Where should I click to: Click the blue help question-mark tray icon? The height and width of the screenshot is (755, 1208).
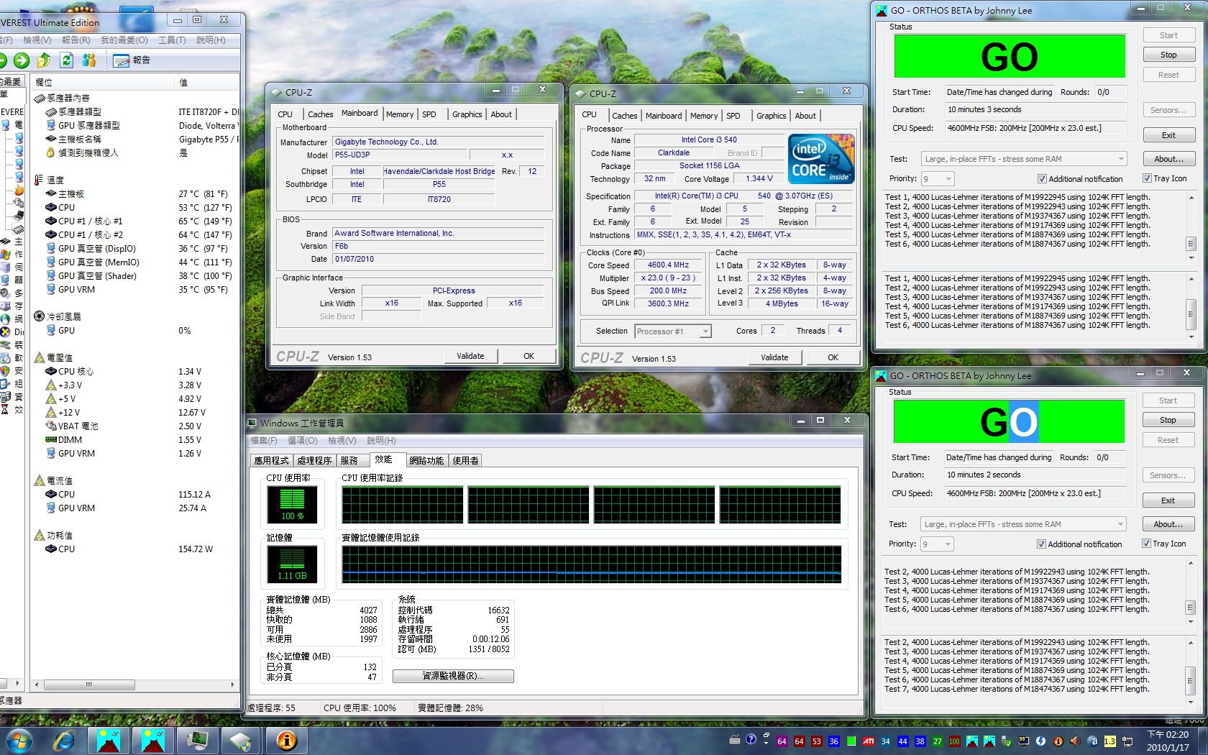point(751,739)
